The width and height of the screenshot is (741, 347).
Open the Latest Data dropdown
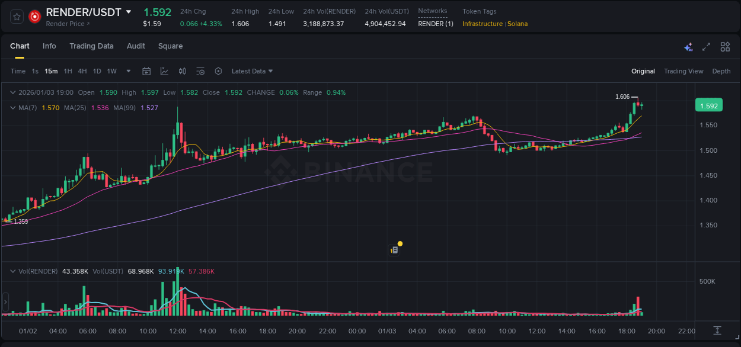coord(251,71)
